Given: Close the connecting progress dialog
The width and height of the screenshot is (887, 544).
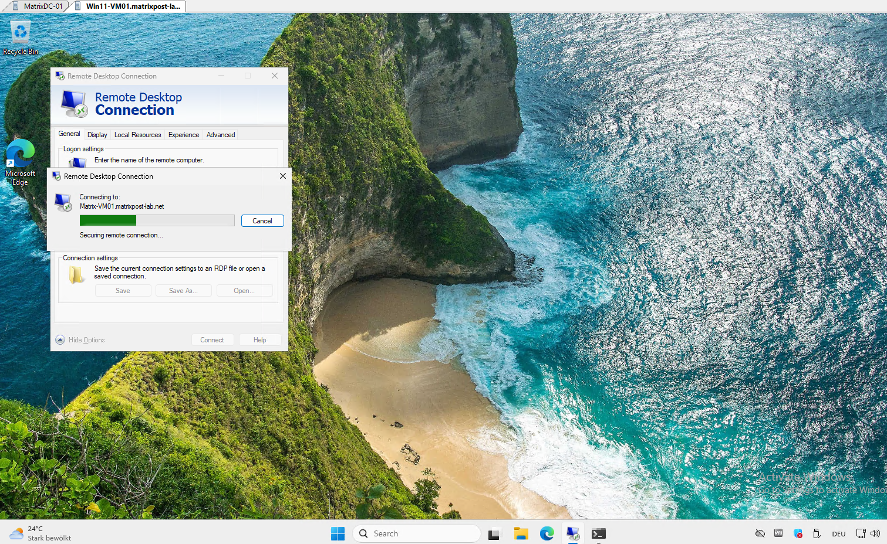Looking at the screenshot, I should click(283, 176).
